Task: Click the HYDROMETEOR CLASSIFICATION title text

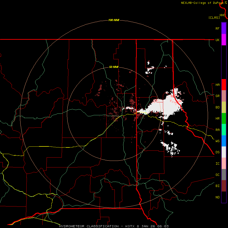Action: pos(89,226)
